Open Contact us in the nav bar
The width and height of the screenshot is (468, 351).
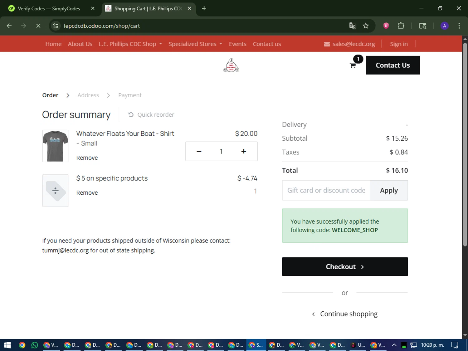[x=267, y=44]
